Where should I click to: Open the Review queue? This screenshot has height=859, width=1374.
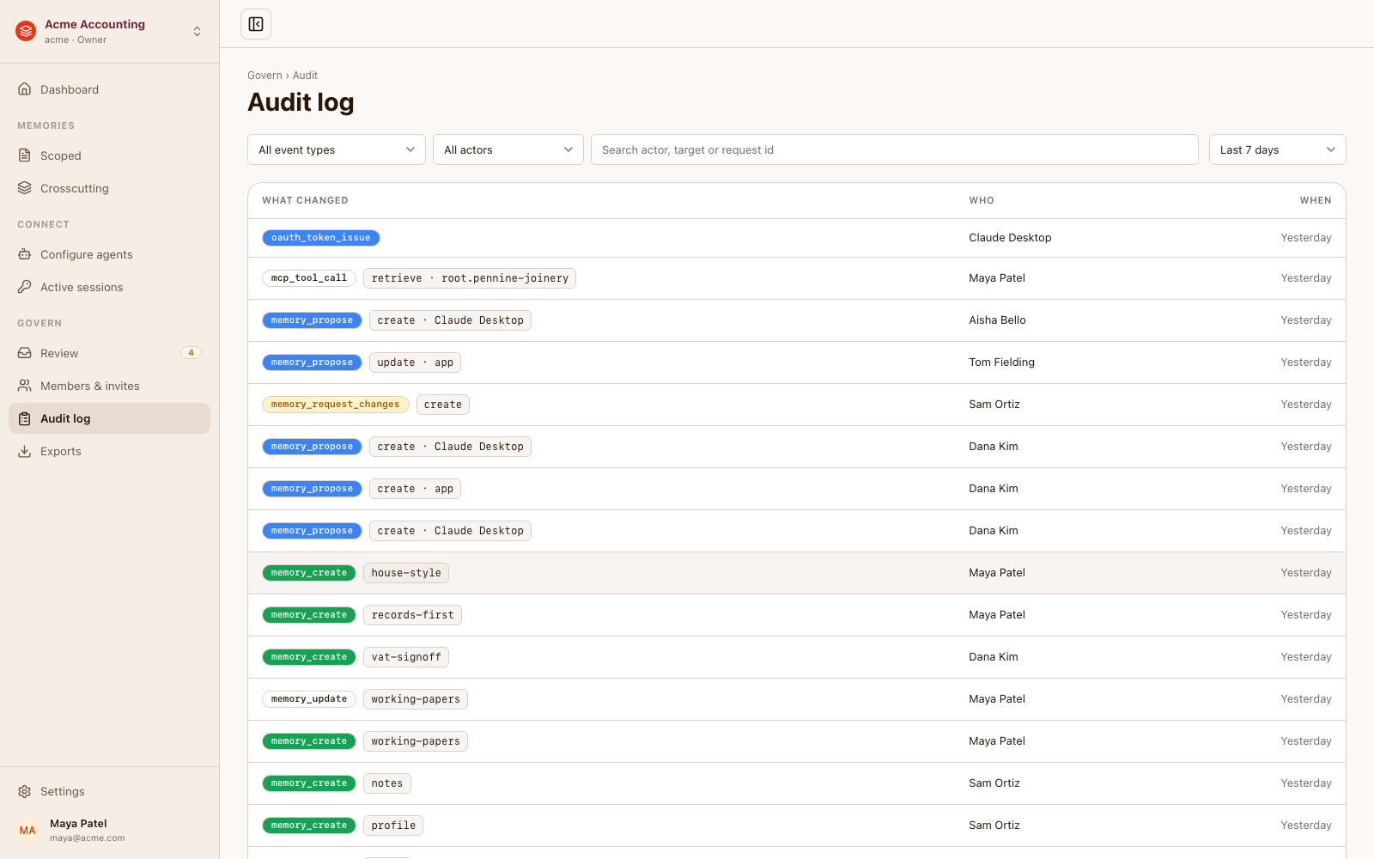coord(109,353)
